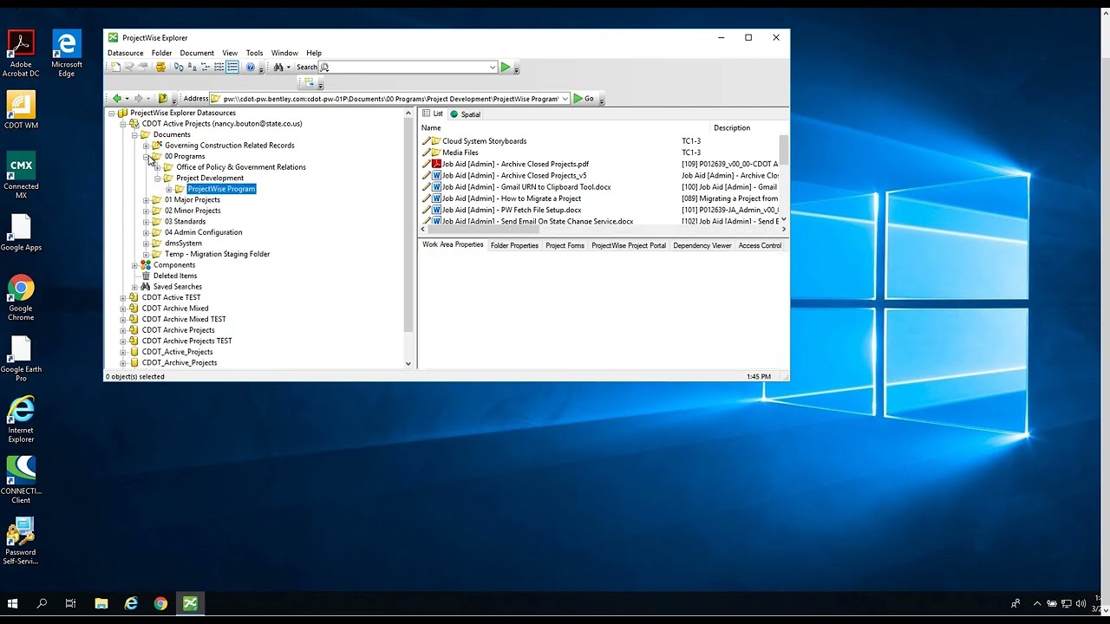The height and width of the screenshot is (624, 1110).
Task: Expand Office of Policy & Government Relations
Action: [x=157, y=167]
